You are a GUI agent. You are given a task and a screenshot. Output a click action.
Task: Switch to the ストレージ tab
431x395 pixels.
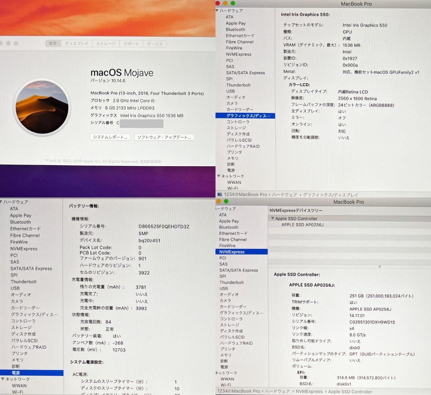click(x=105, y=43)
